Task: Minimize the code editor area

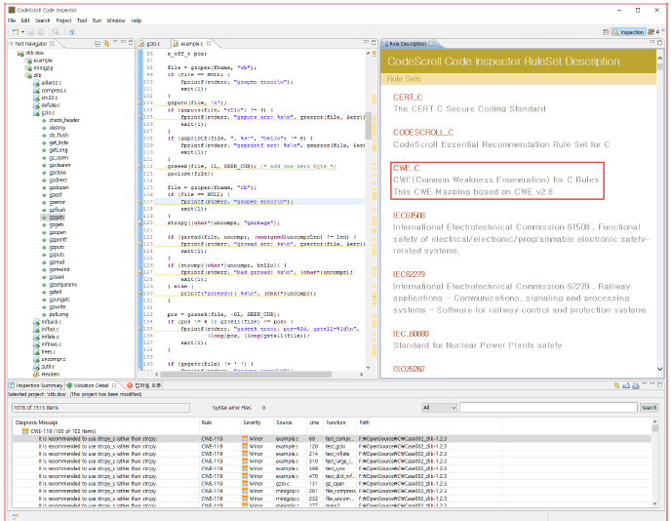Action: 366,42
